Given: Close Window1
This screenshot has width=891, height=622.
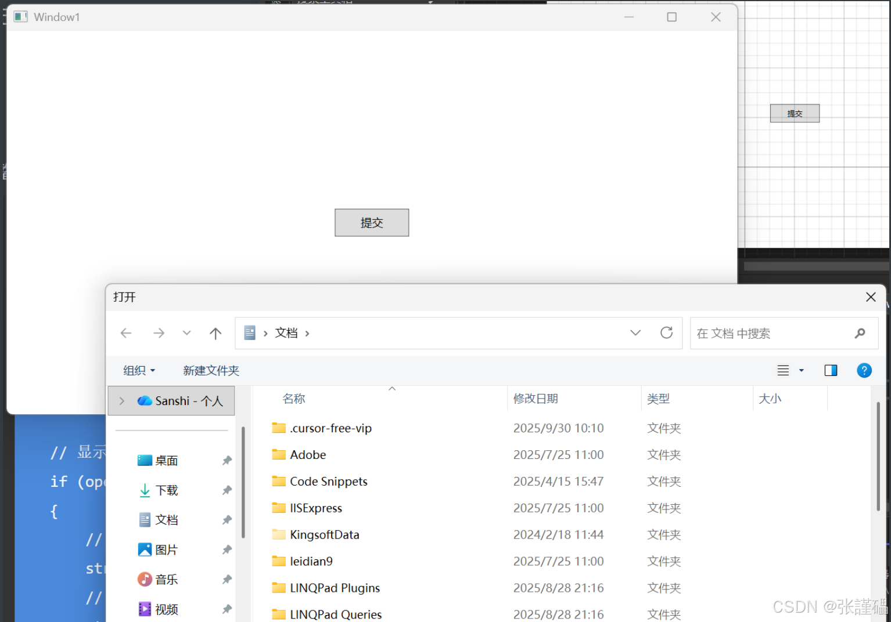Looking at the screenshot, I should point(716,17).
